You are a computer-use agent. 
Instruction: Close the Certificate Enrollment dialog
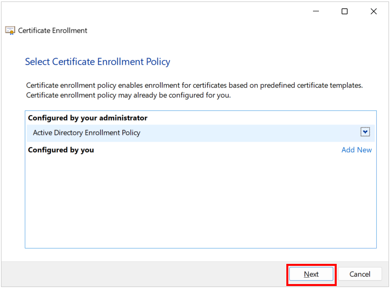point(374,11)
